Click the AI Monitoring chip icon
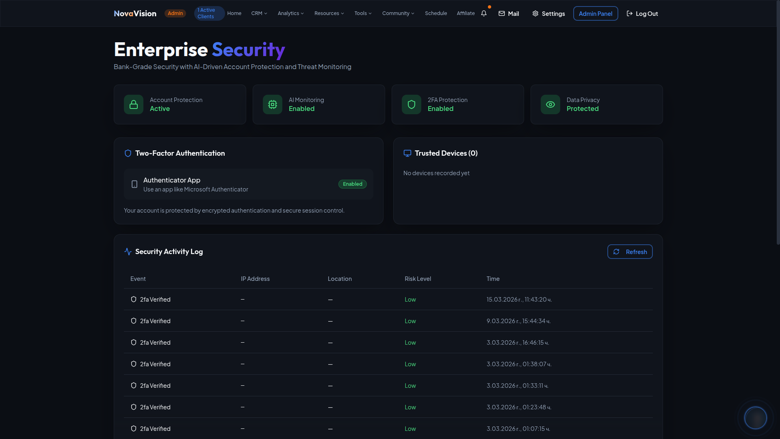 click(273, 104)
